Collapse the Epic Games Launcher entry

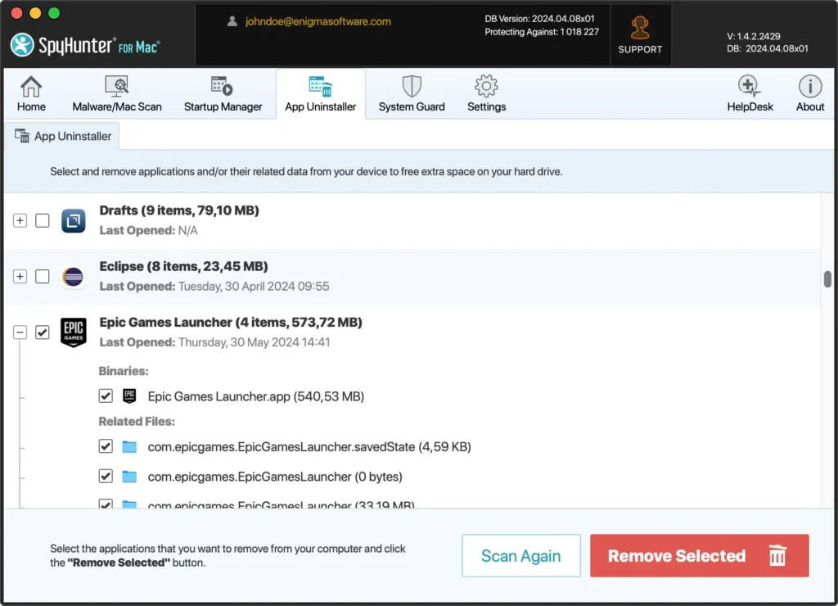pyautogui.click(x=20, y=332)
